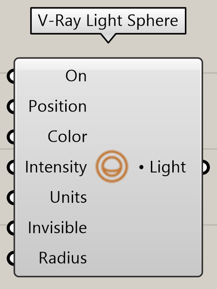Click the Invisible input connector grip
The height and width of the screenshot is (289, 217).
coord(11,228)
